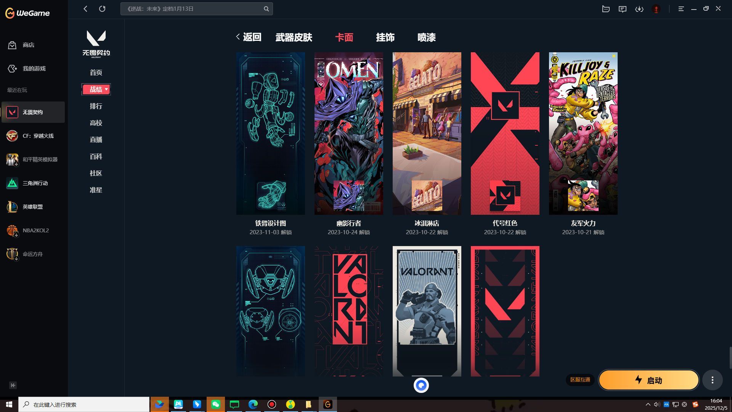The width and height of the screenshot is (732, 412).
Task: Click the download badge on 和平精英模拟器
Action: point(17,164)
